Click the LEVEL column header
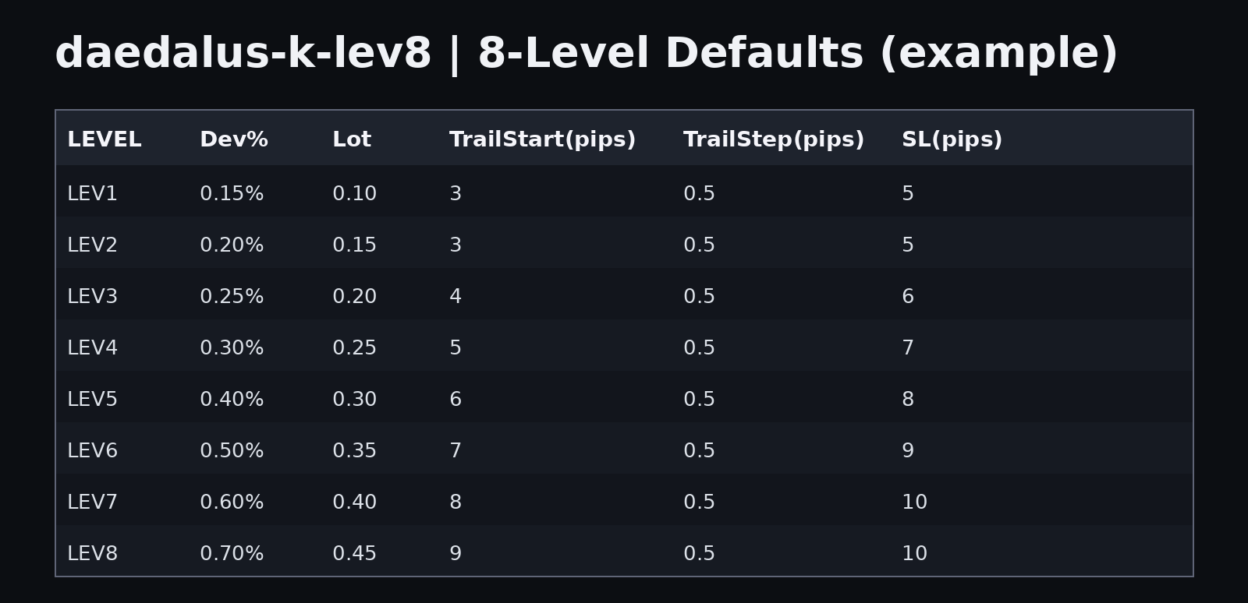The image size is (1248, 603). pos(105,140)
